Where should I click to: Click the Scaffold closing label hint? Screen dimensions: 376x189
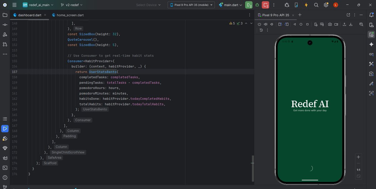(x=50, y=163)
